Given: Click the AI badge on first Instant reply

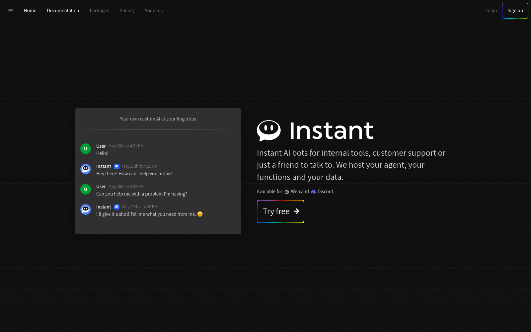Looking at the screenshot, I should tap(116, 166).
